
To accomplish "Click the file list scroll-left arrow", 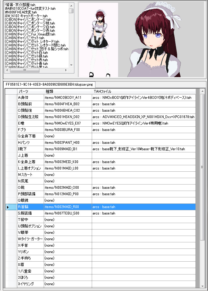I will [7, 70].
